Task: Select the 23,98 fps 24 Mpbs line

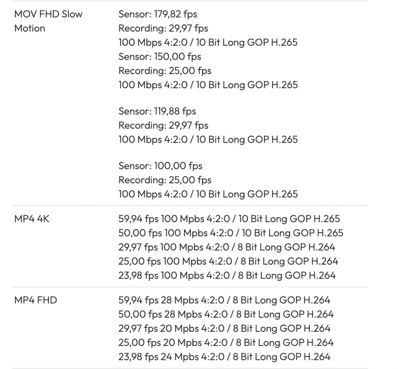Action: tap(224, 356)
